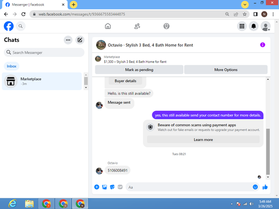Open the Facebook Home icon
The height and width of the screenshot is (209, 279).
click(x=108, y=26)
